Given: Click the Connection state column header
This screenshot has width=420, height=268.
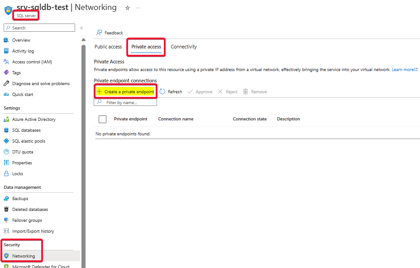Looking at the screenshot, I should click(x=250, y=119).
